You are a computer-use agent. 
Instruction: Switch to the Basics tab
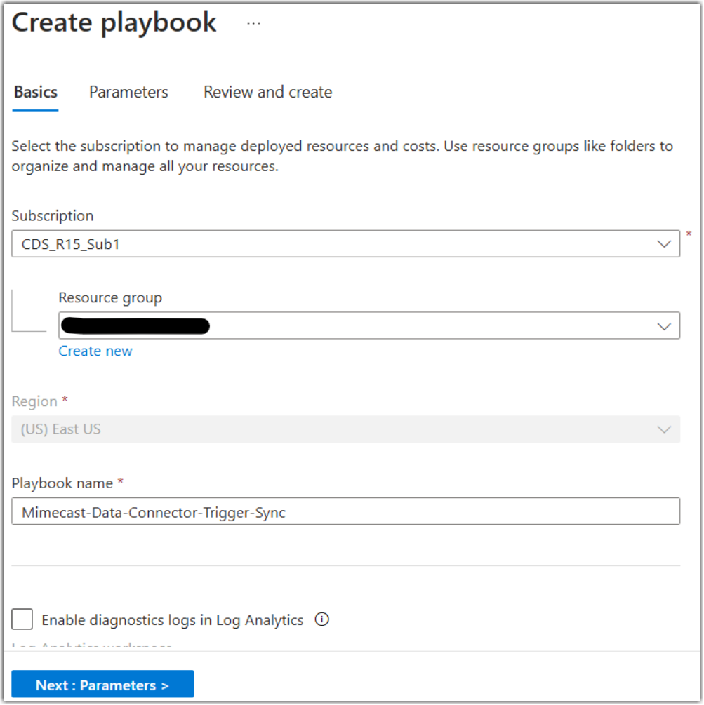(x=36, y=93)
